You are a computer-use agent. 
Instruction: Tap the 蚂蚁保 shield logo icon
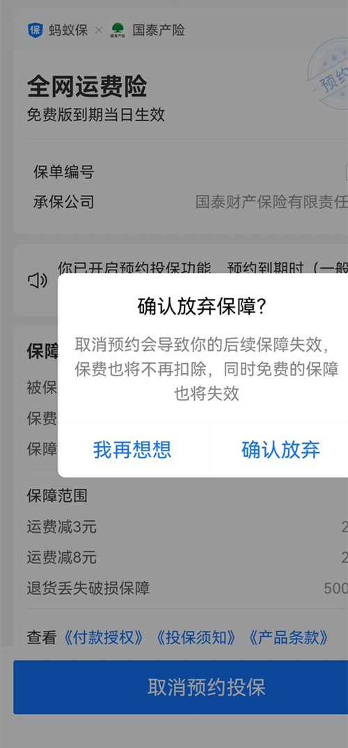(x=35, y=31)
